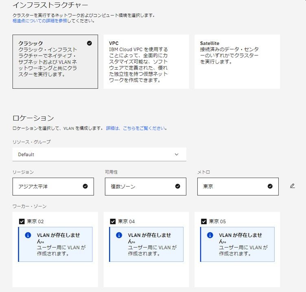Click the pencil edit icon beside 東京
The image size is (306, 292).
pyautogui.click(x=292, y=186)
